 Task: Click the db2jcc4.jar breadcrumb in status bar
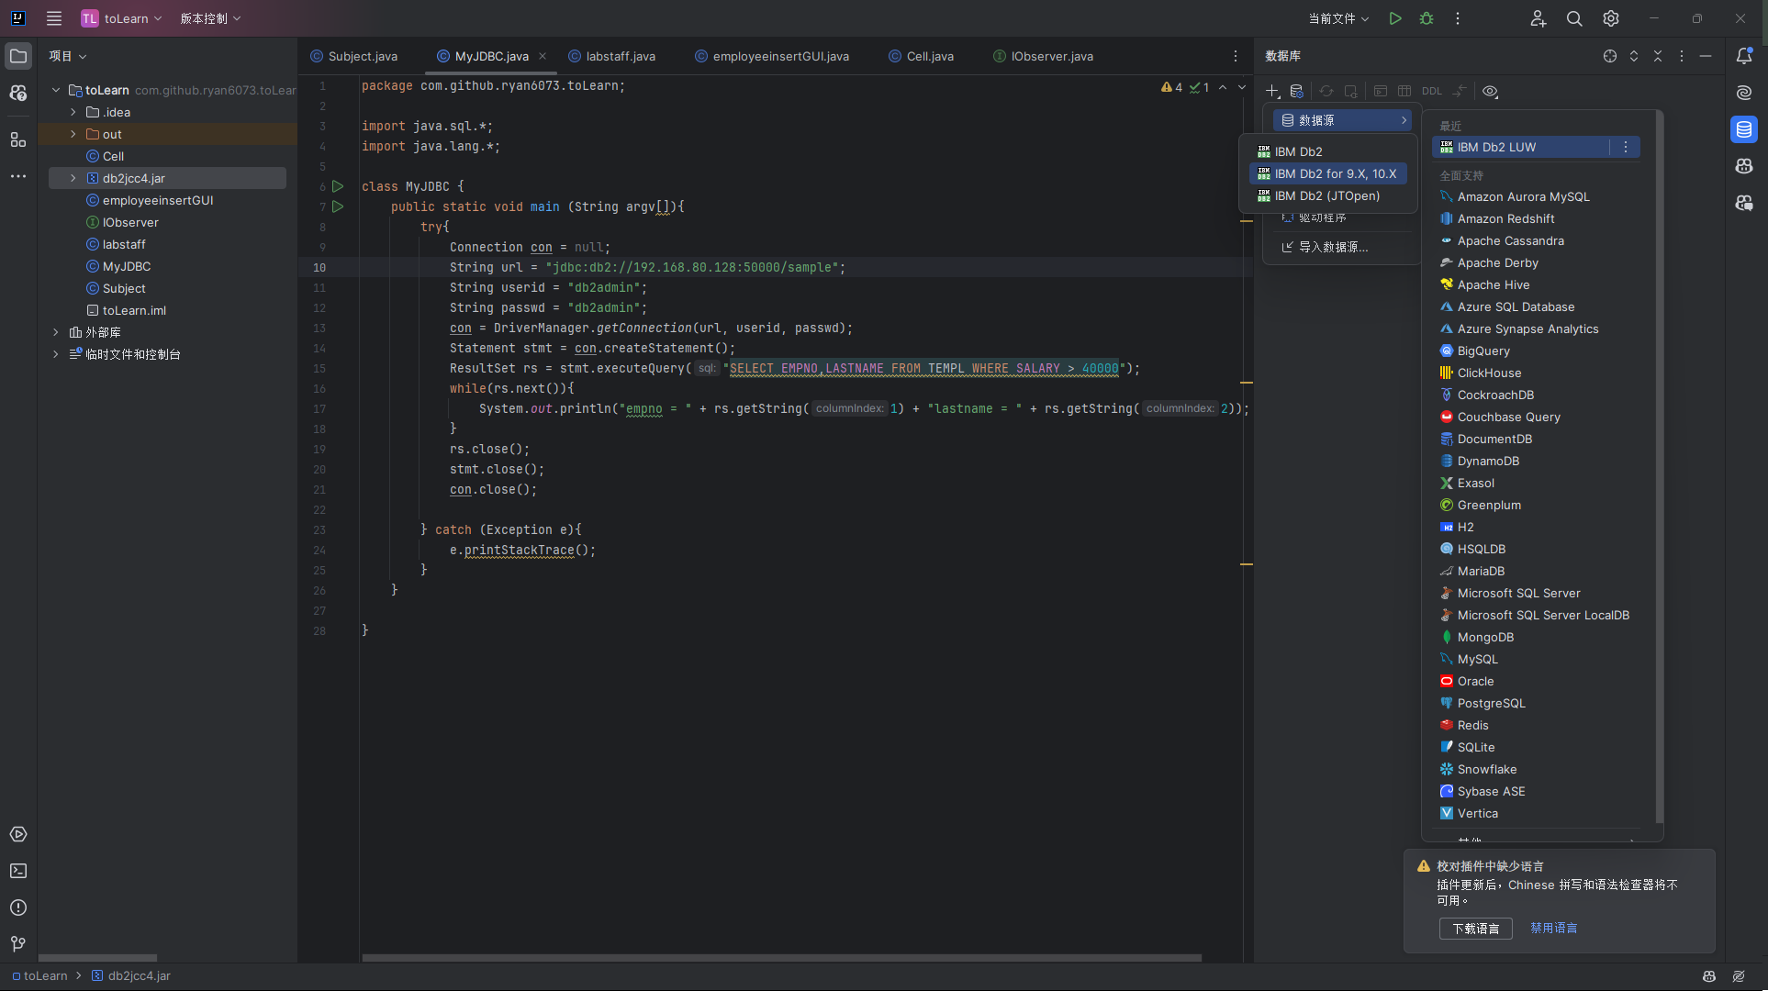131,975
